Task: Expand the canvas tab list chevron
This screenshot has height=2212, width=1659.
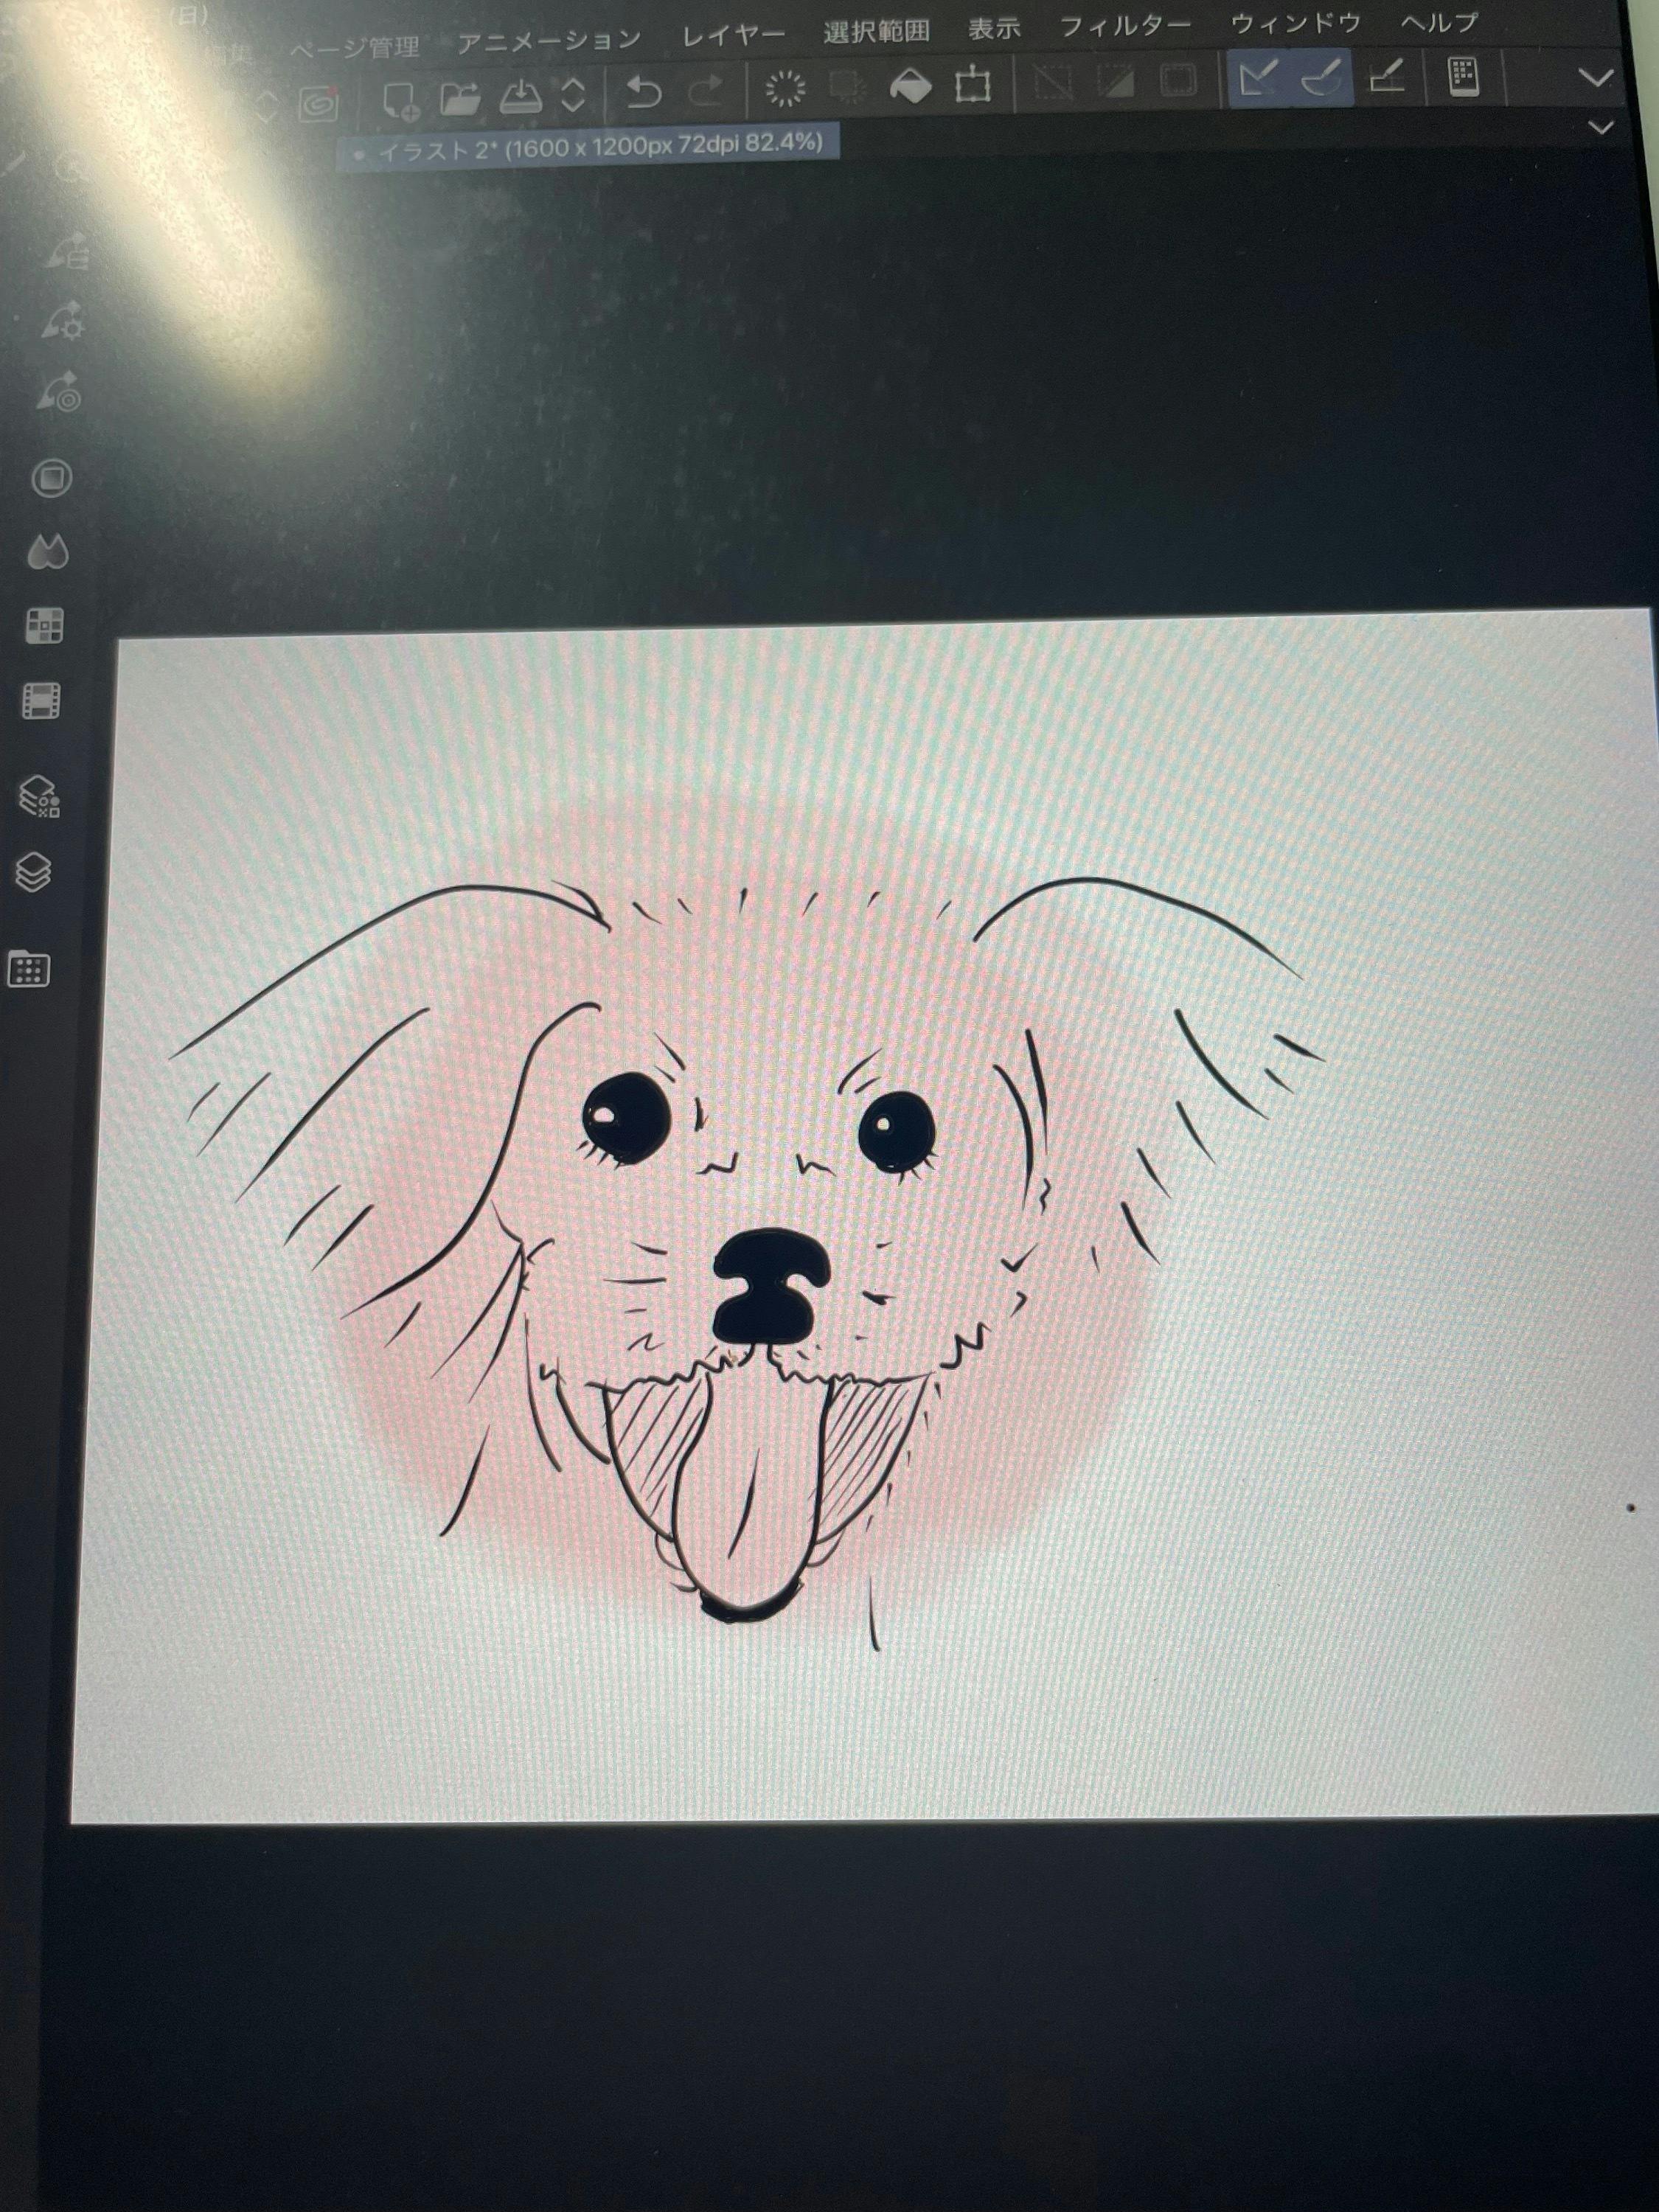Action: point(1601,127)
